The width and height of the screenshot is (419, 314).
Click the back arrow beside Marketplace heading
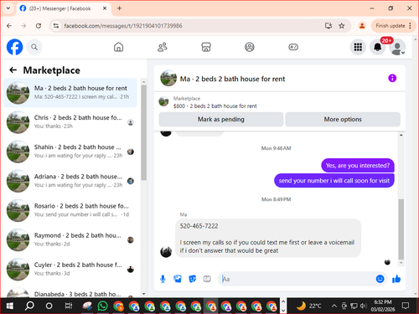(x=13, y=69)
